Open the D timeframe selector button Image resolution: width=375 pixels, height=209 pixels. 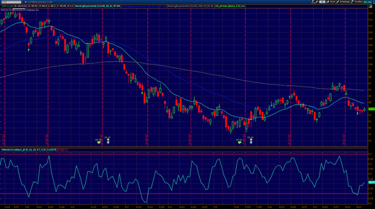[x=322, y=1]
